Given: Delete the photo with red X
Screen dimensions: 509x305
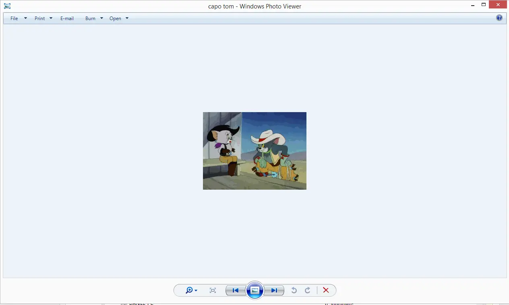Looking at the screenshot, I should 326,290.
